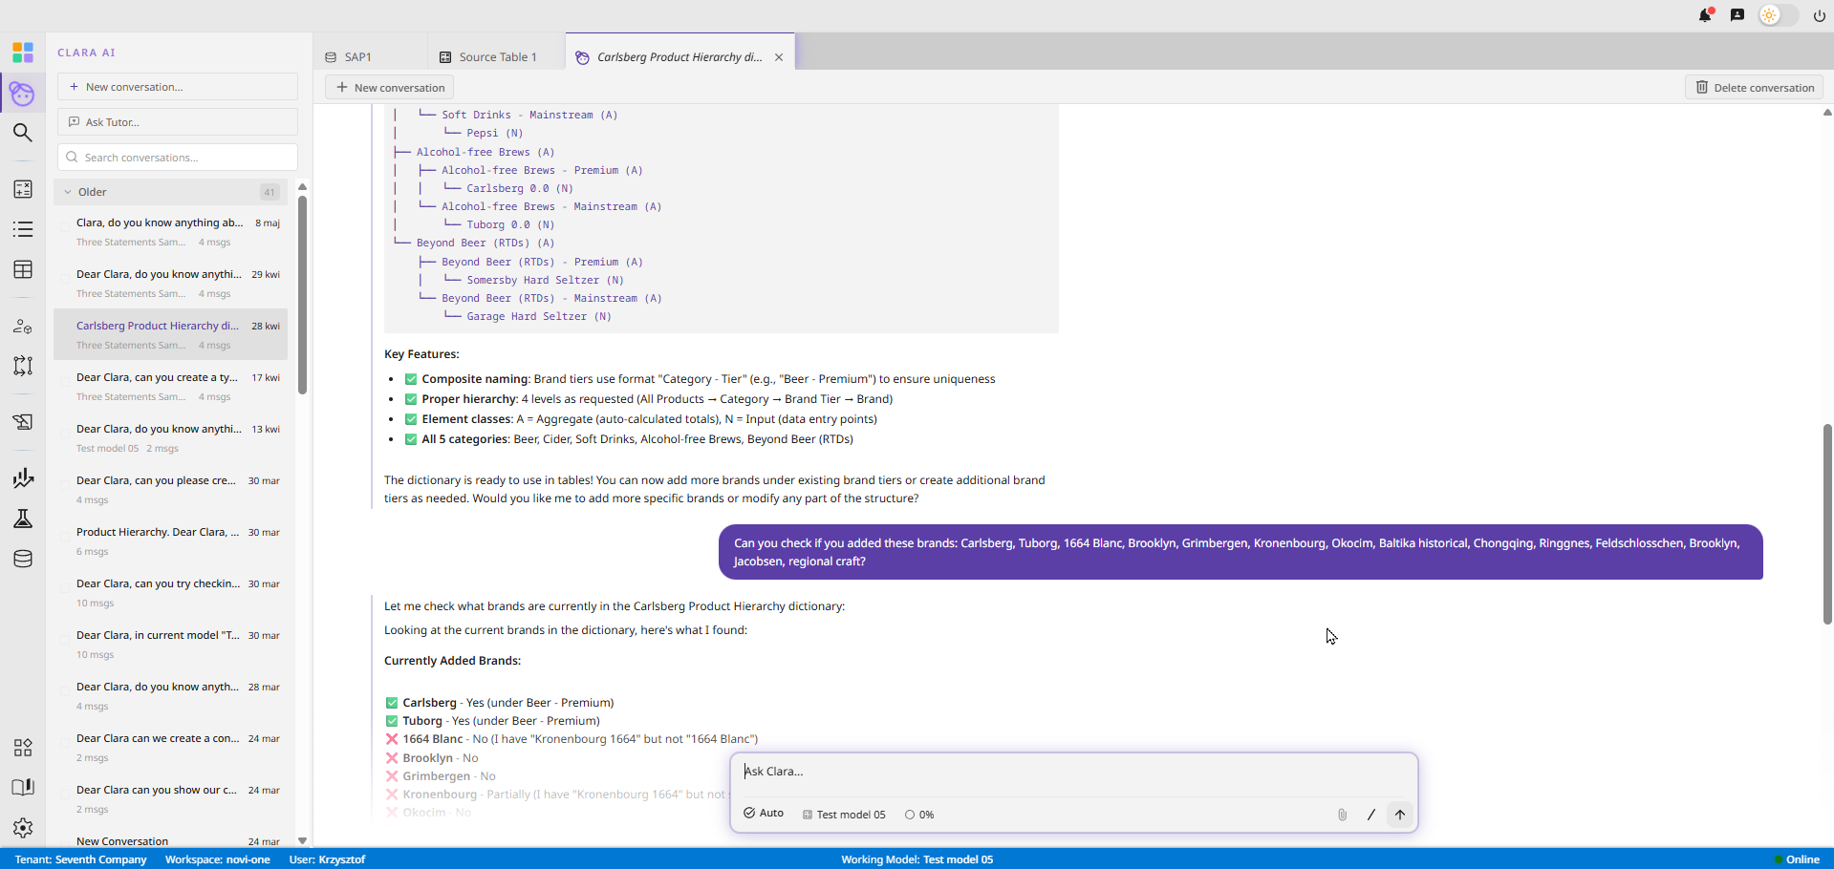Open 'Dear Clara can you show our c...' conversation
1834x869 pixels.
170,799
